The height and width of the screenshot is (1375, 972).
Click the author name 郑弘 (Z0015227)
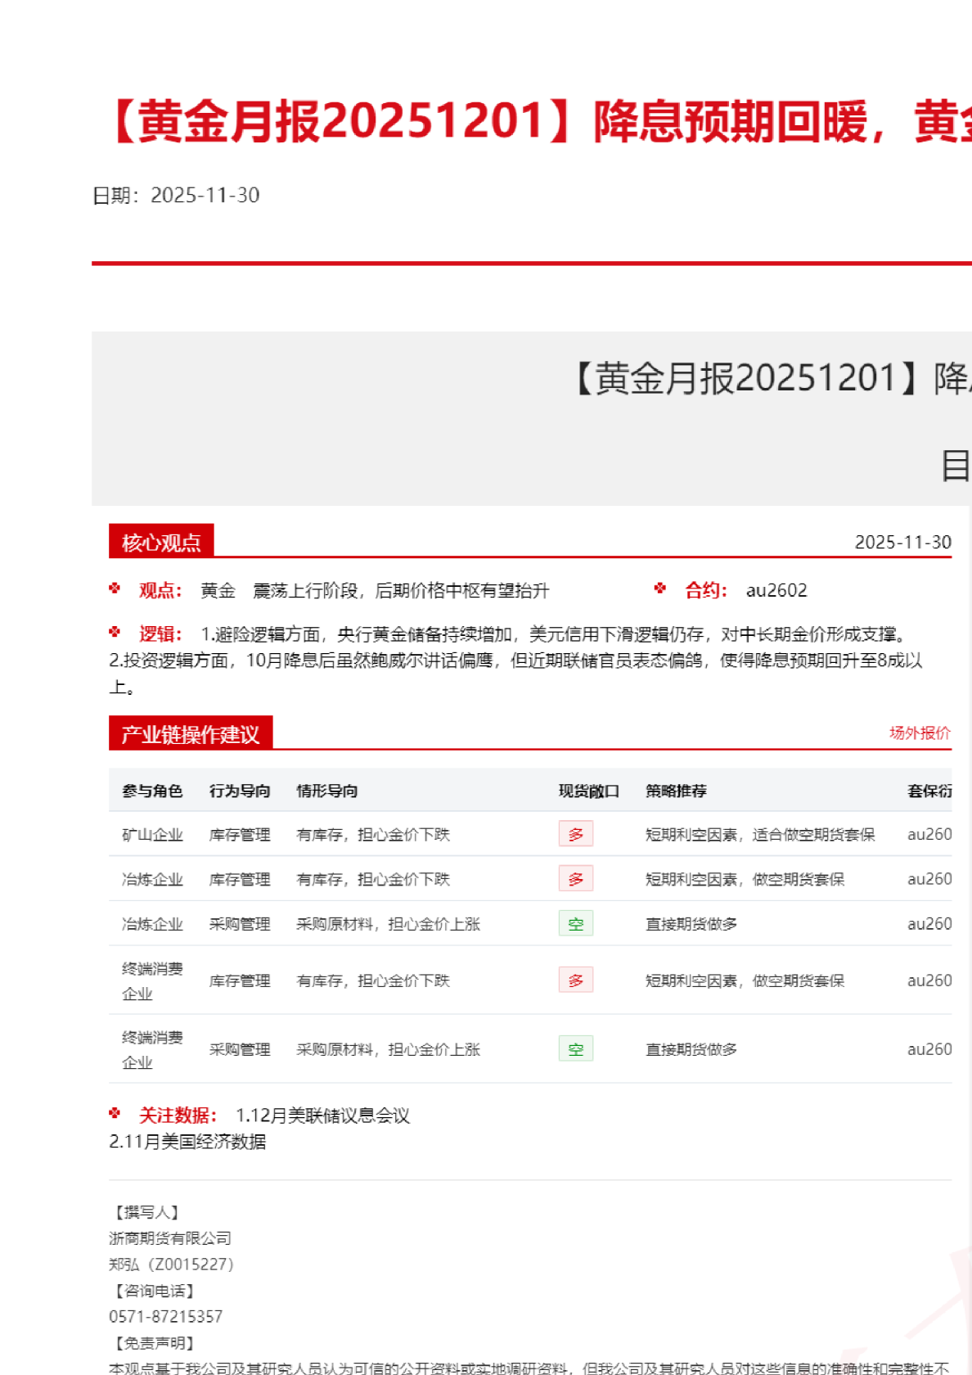[x=172, y=1265]
